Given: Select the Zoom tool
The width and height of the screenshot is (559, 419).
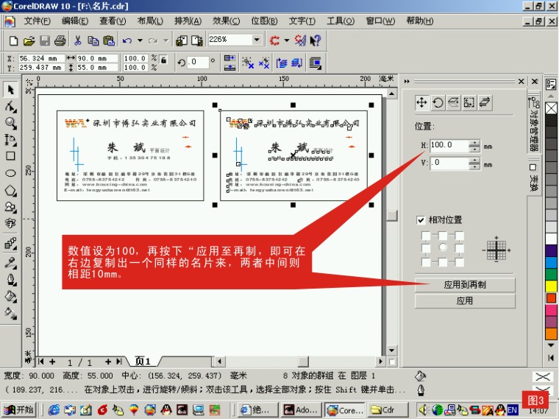Looking at the screenshot, I should (x=11, y=123).
